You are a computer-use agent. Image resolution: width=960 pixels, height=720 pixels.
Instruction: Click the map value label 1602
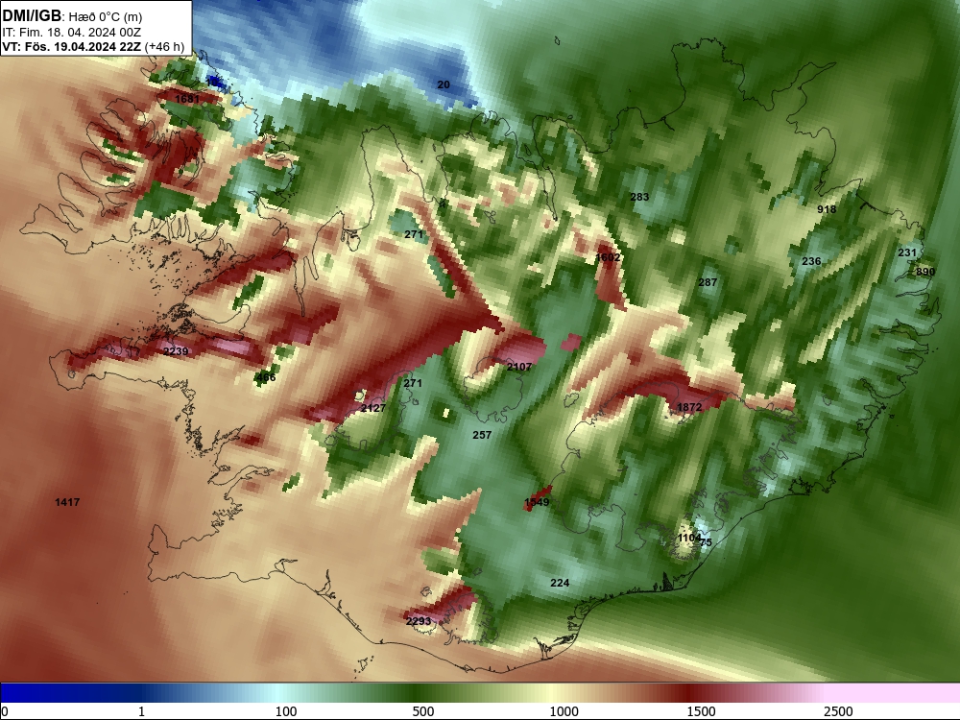(x=608, y=257)
